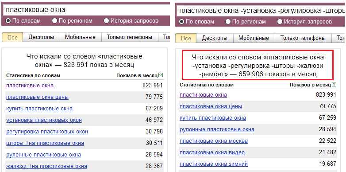
Task: Select 'История запросов' radio in right panel
Action: 280,22
